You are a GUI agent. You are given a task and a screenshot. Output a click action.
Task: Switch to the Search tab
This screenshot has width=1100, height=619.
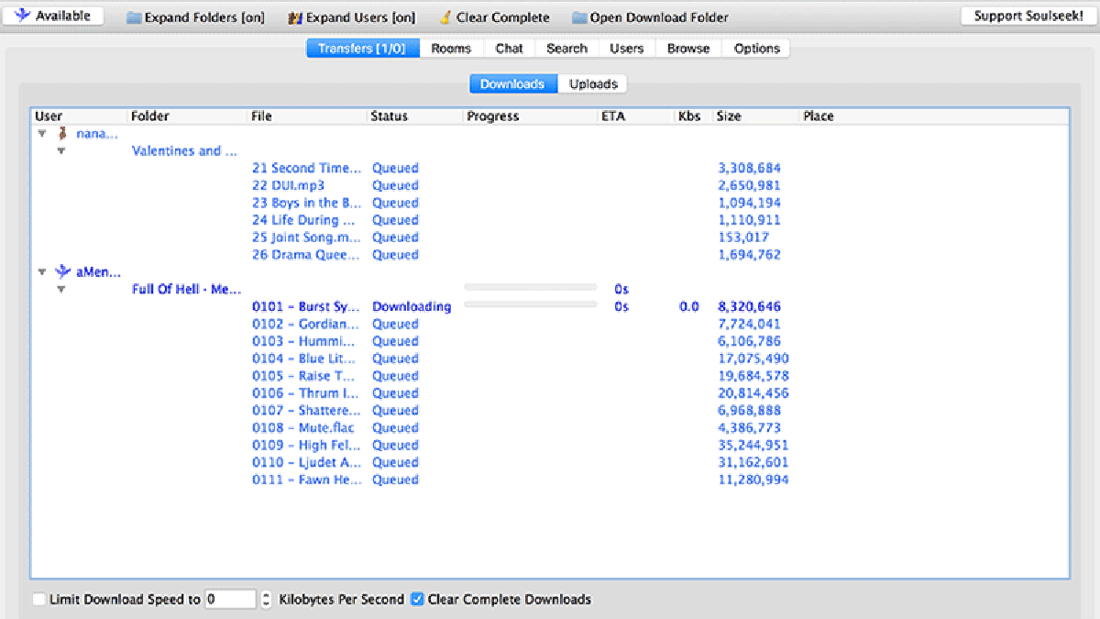pos(566,48)
